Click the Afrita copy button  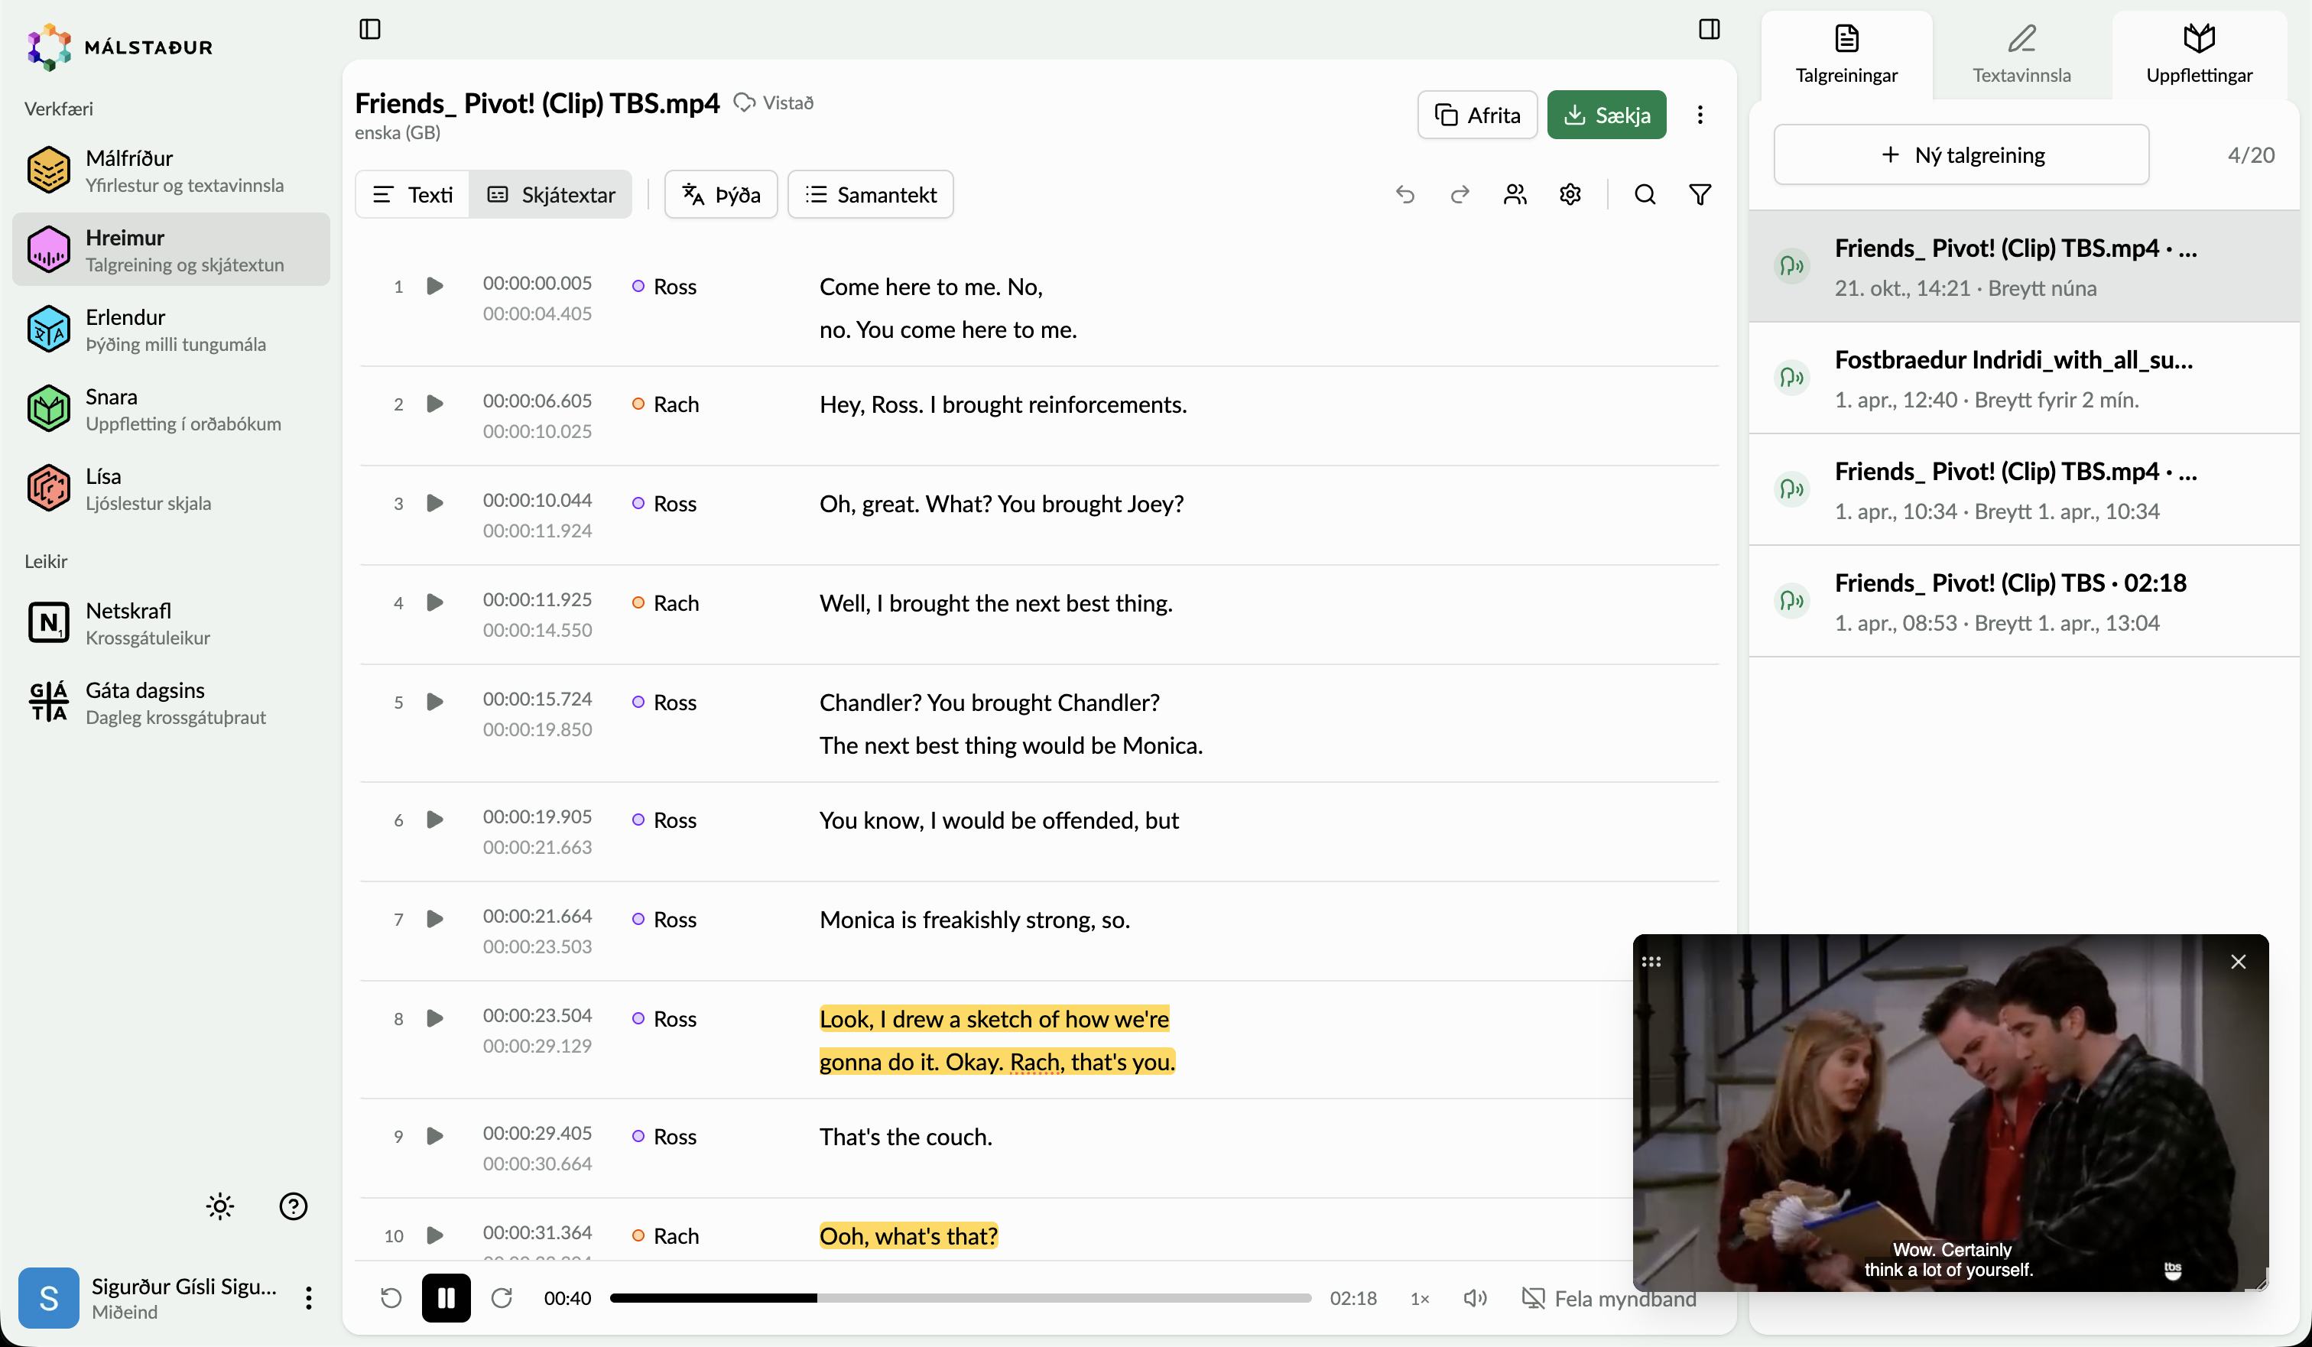pos(1477,115)
